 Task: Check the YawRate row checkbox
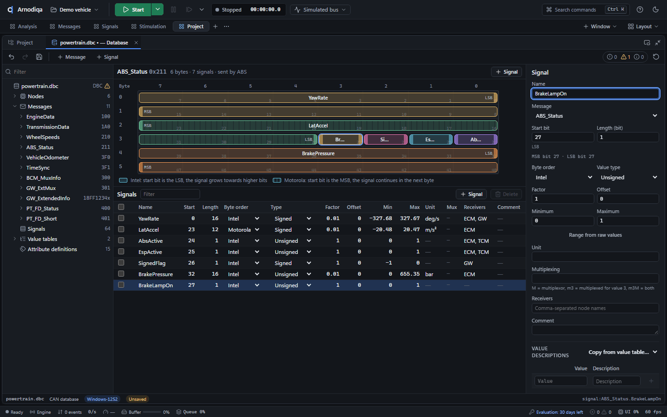click(x=121, y=218)
